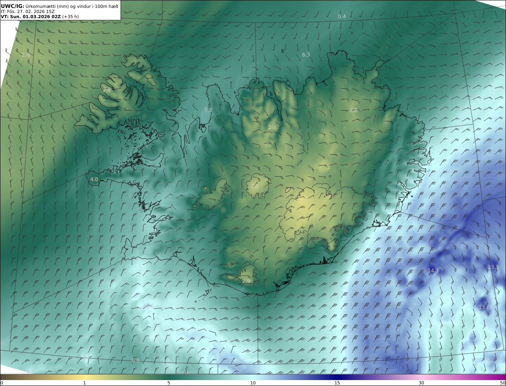The image size is (506, 386).
Task: Click the 2.9 value label on the glacier
Action: click(x=246, y=281)
